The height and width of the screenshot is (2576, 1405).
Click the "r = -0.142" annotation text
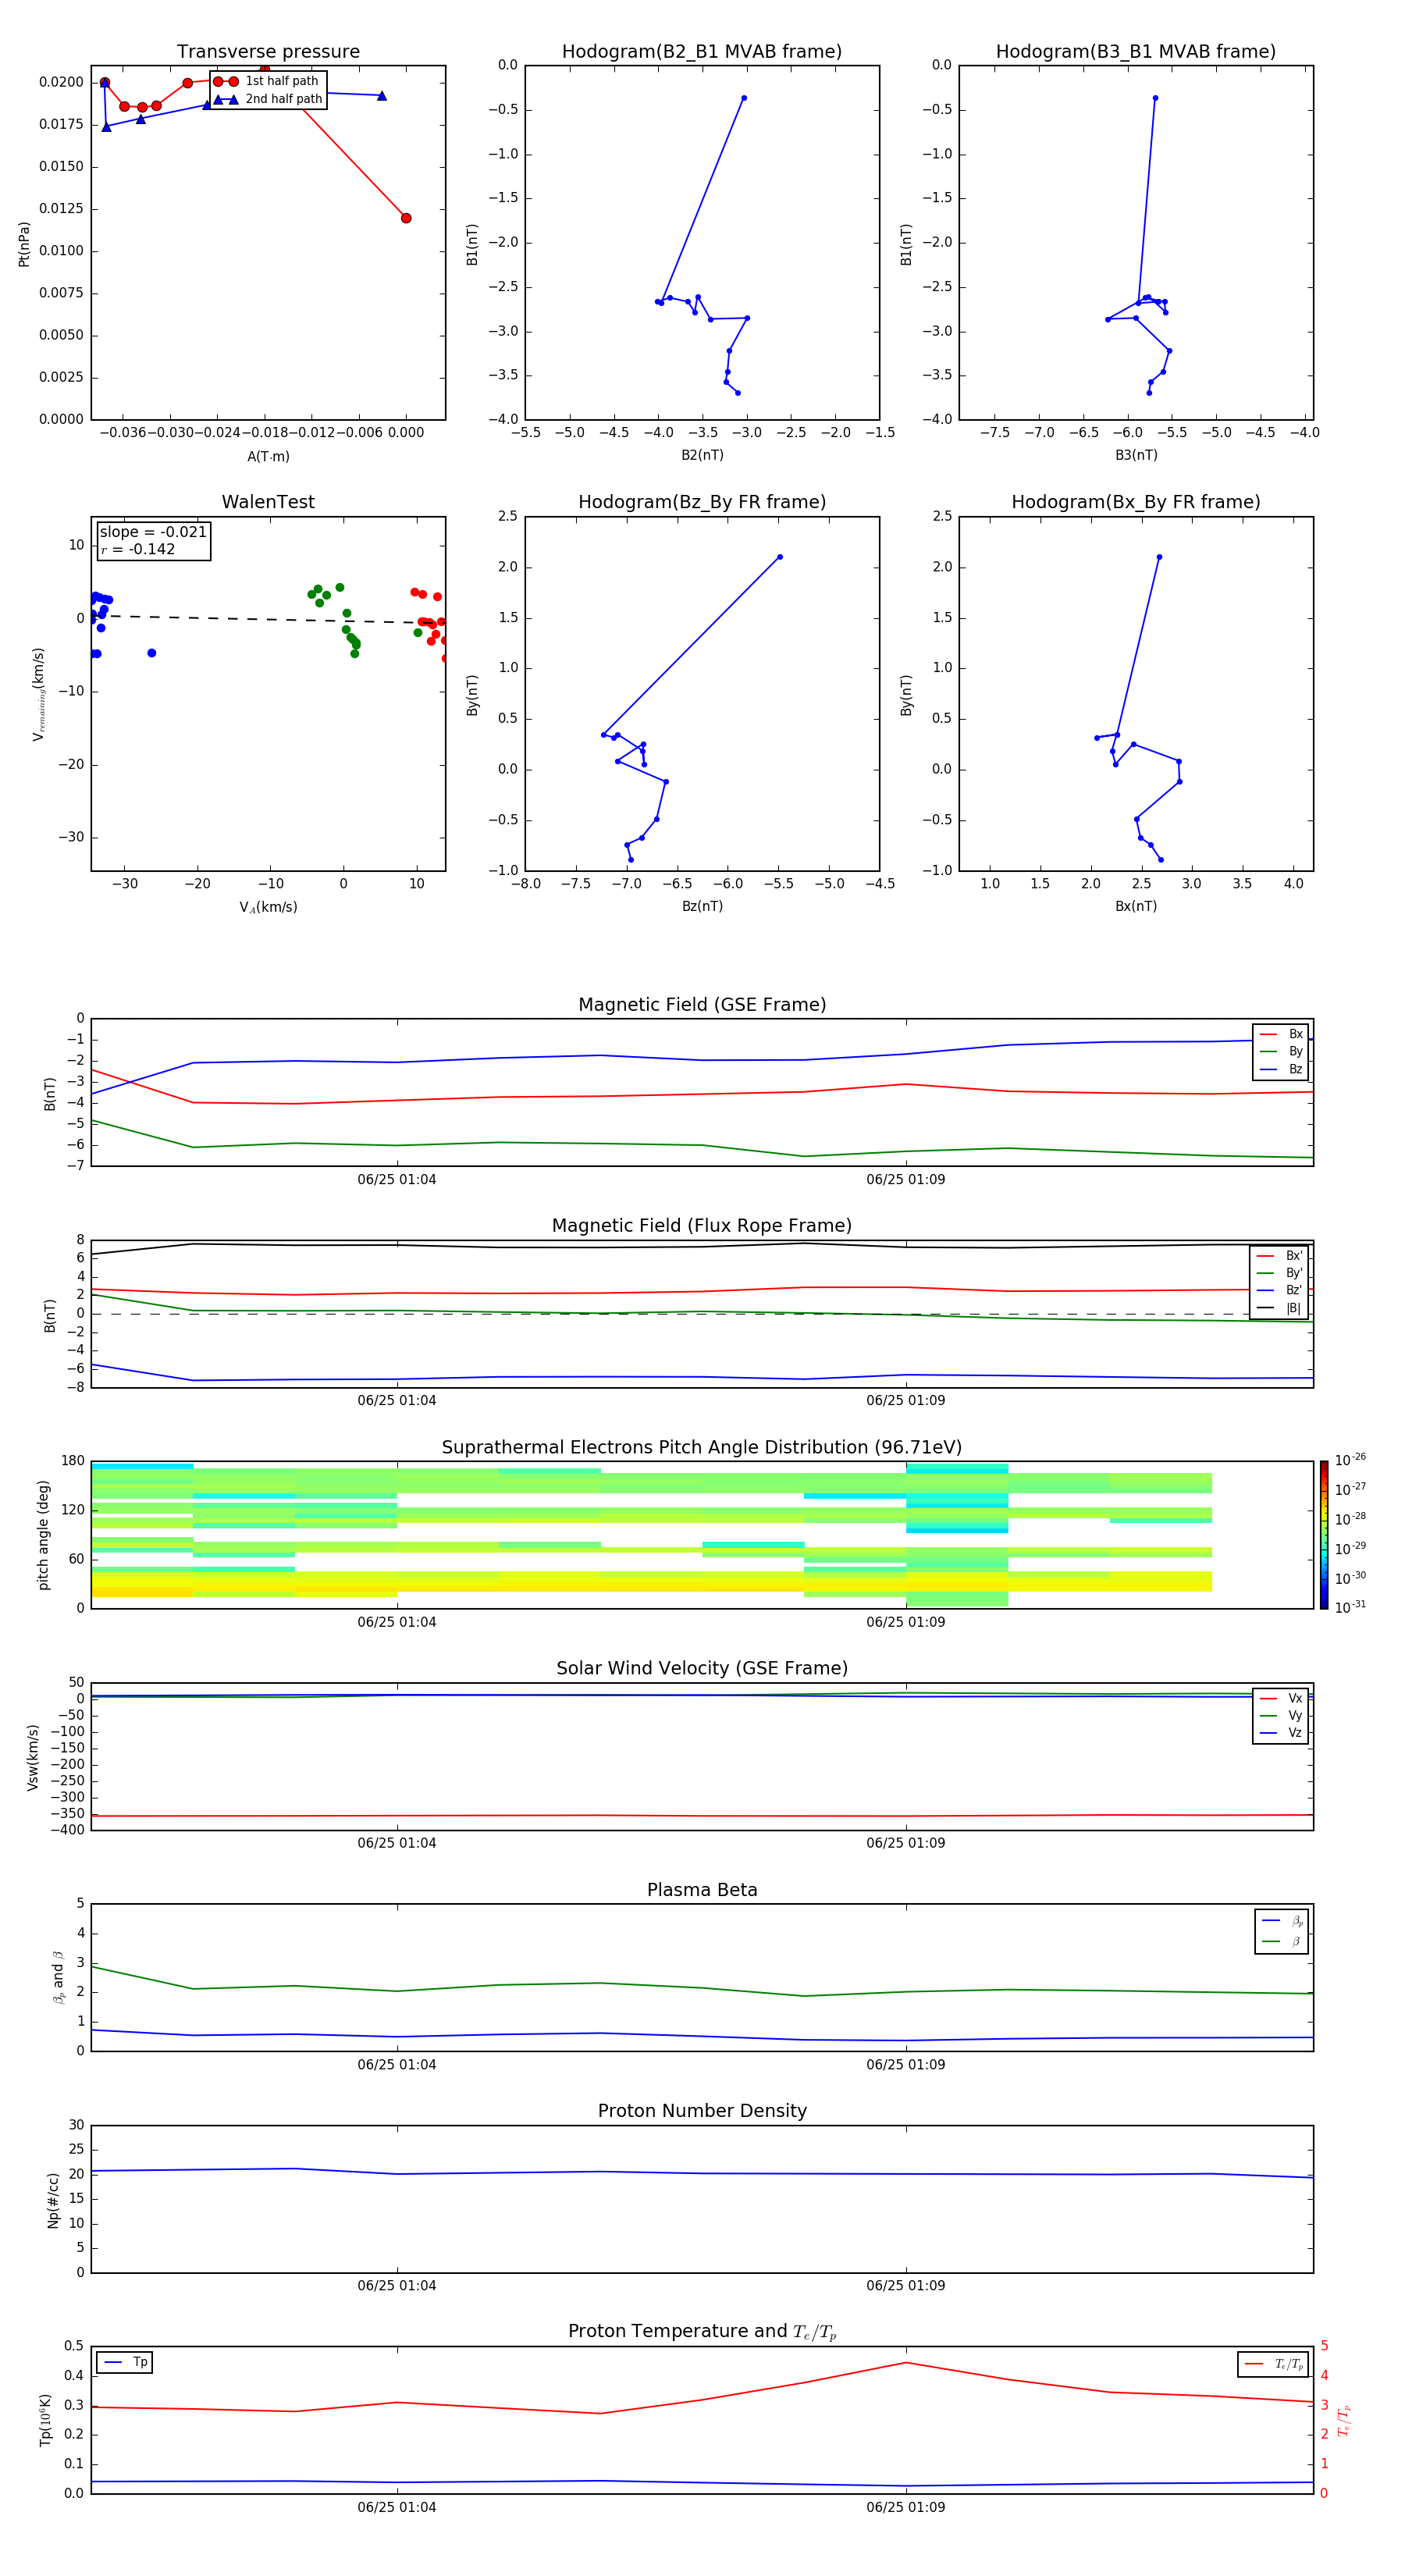(137, 549)
